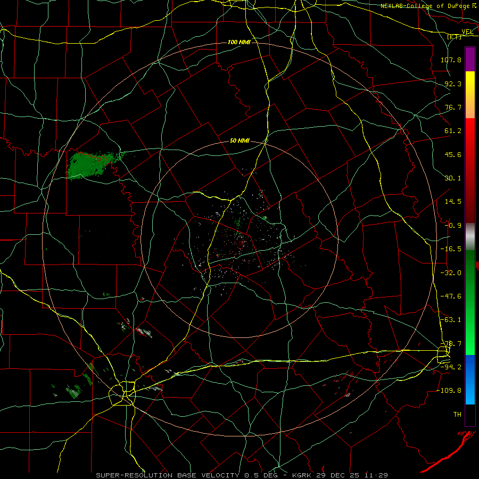The width and height of the screenshot is (479, 479).
Task: Select the -0.9 velocity scale value
Action: [453, 226]
